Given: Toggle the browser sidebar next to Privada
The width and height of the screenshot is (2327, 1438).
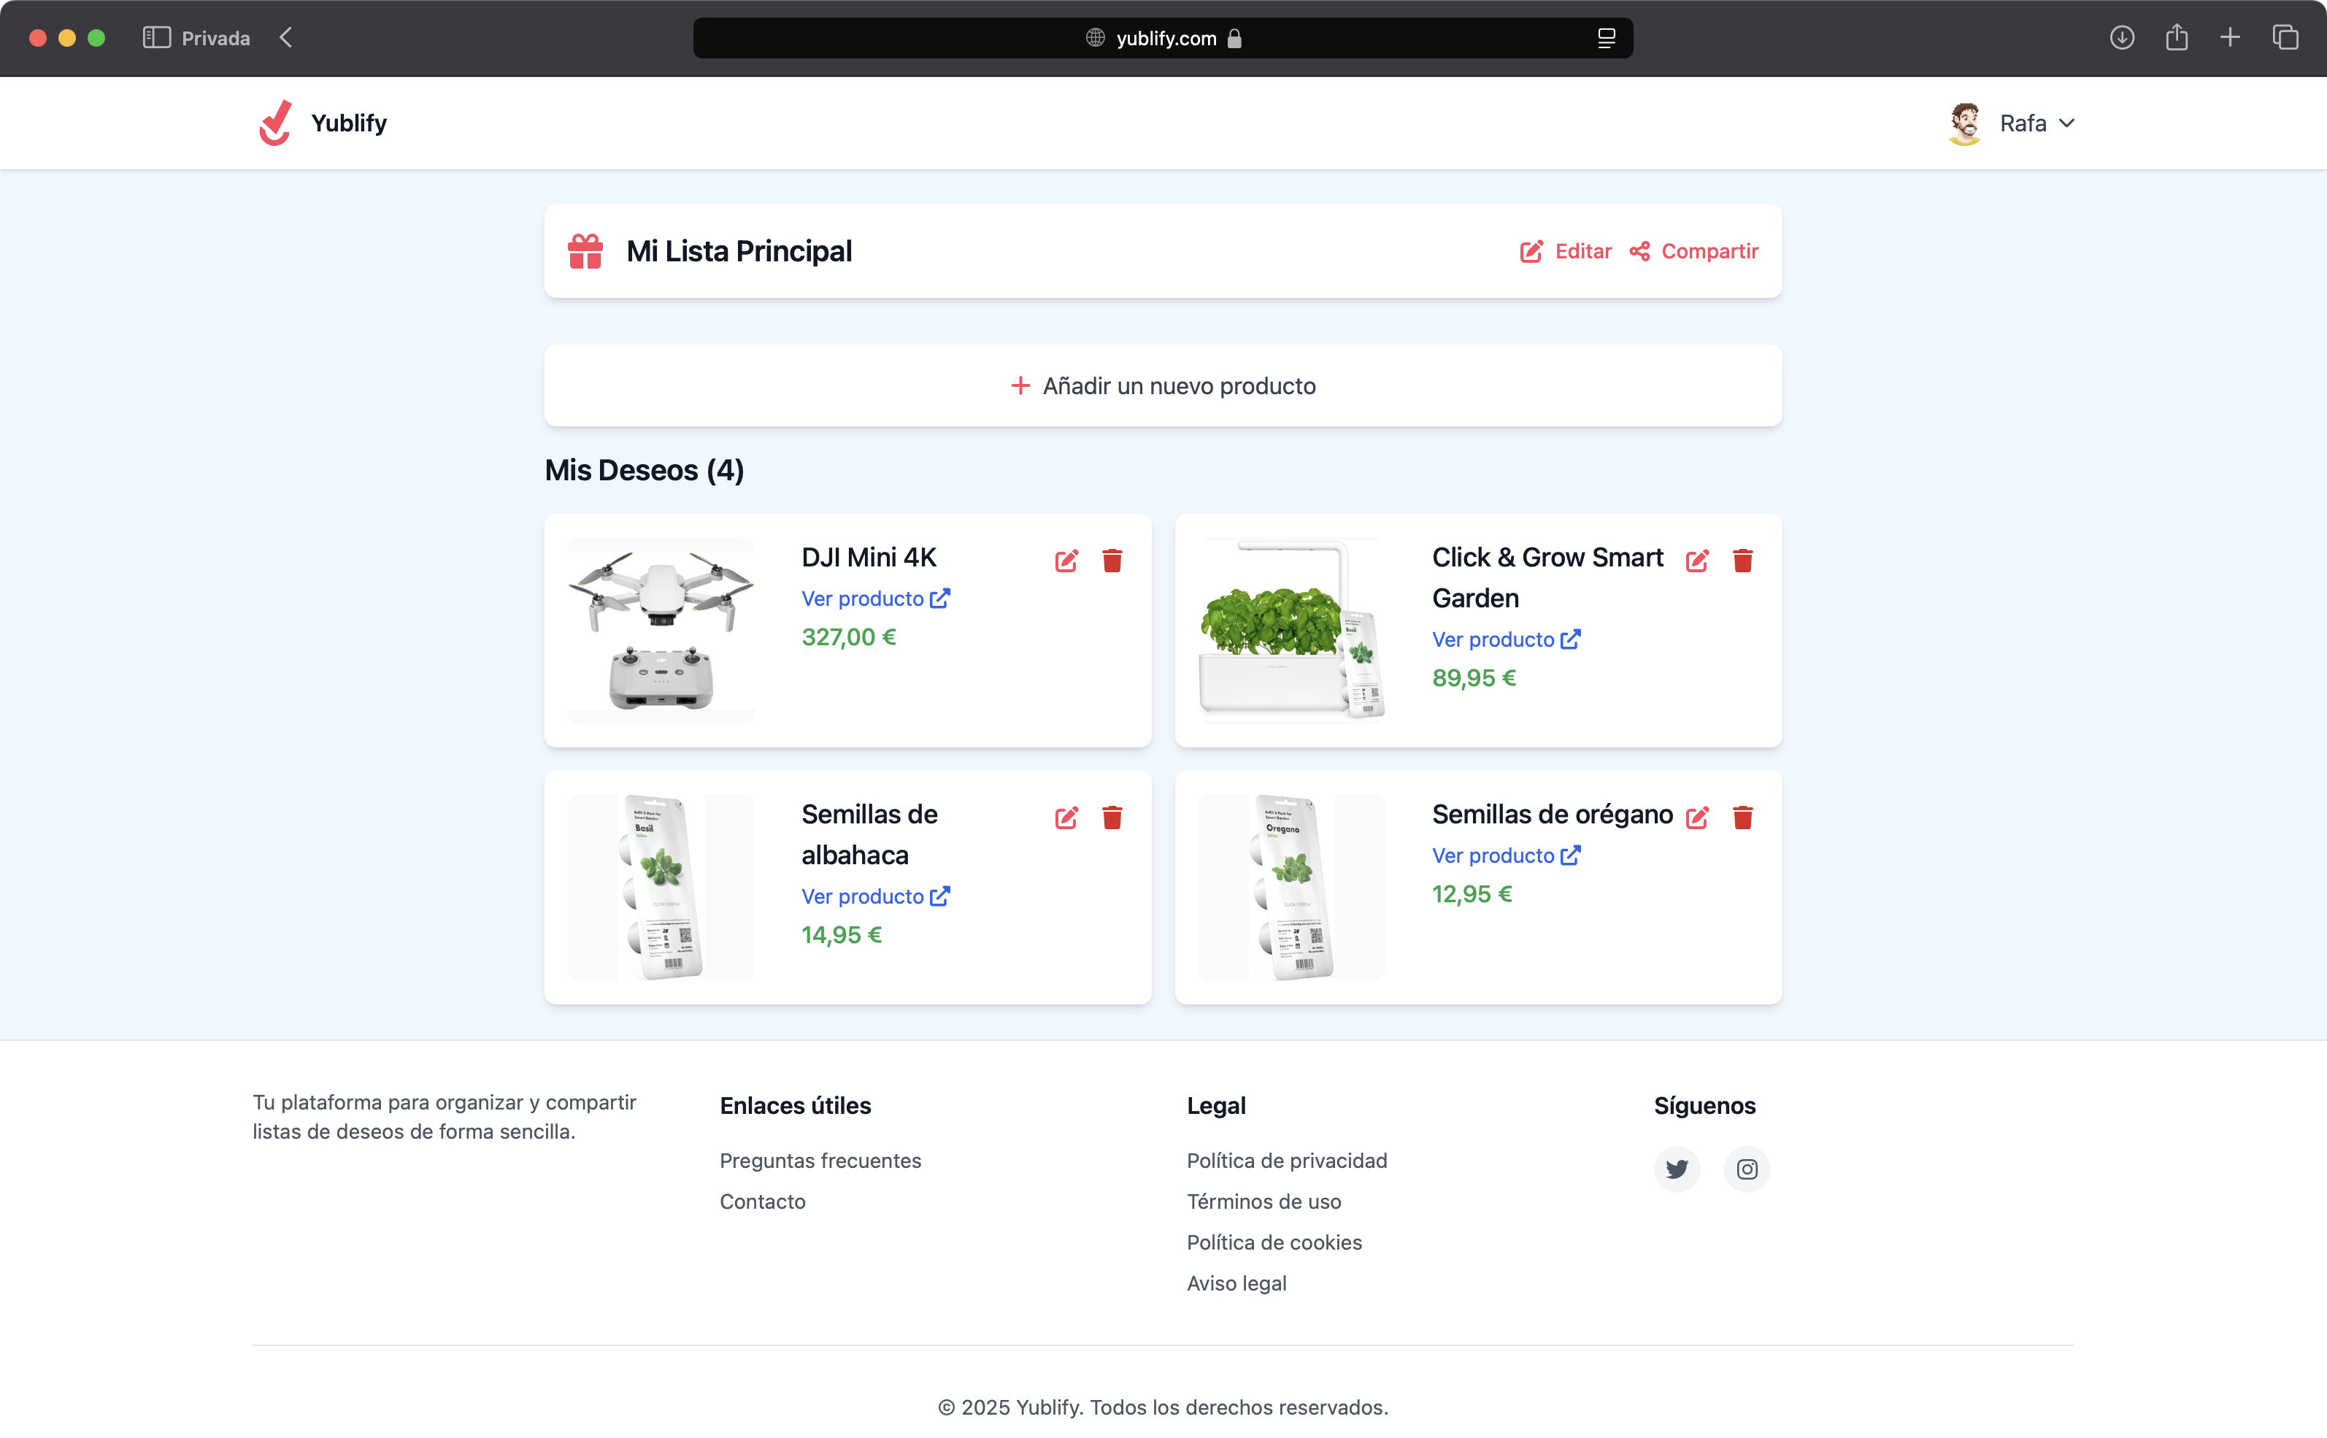Looking at the screenshot, I should 156,37.
